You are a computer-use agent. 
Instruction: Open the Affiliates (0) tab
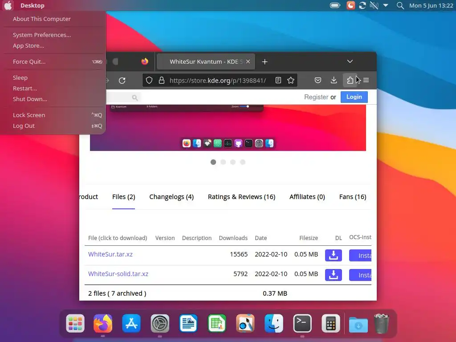tap(307, 197)
